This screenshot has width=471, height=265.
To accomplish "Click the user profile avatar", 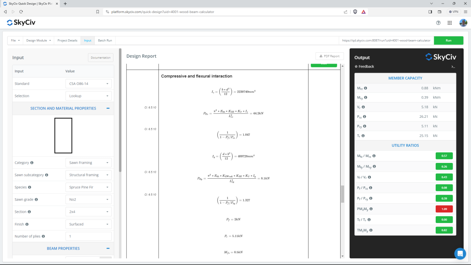I will pyautogui.click(x=463, y=22).
